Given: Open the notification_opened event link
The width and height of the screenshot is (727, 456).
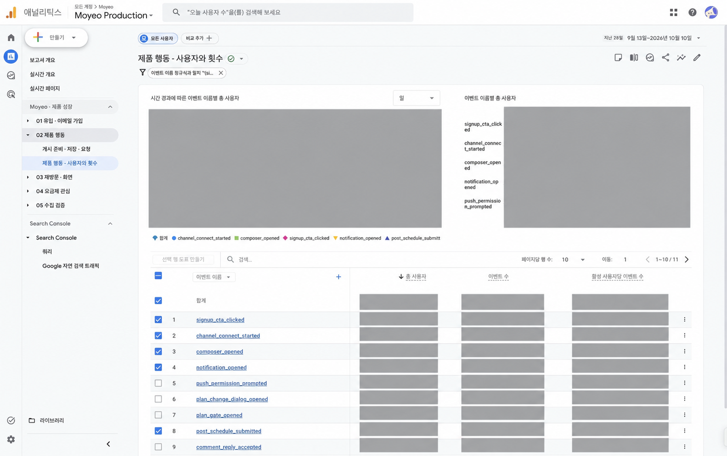Looking at the screenshot, I should pyautogui.click(x=221, y=367).
